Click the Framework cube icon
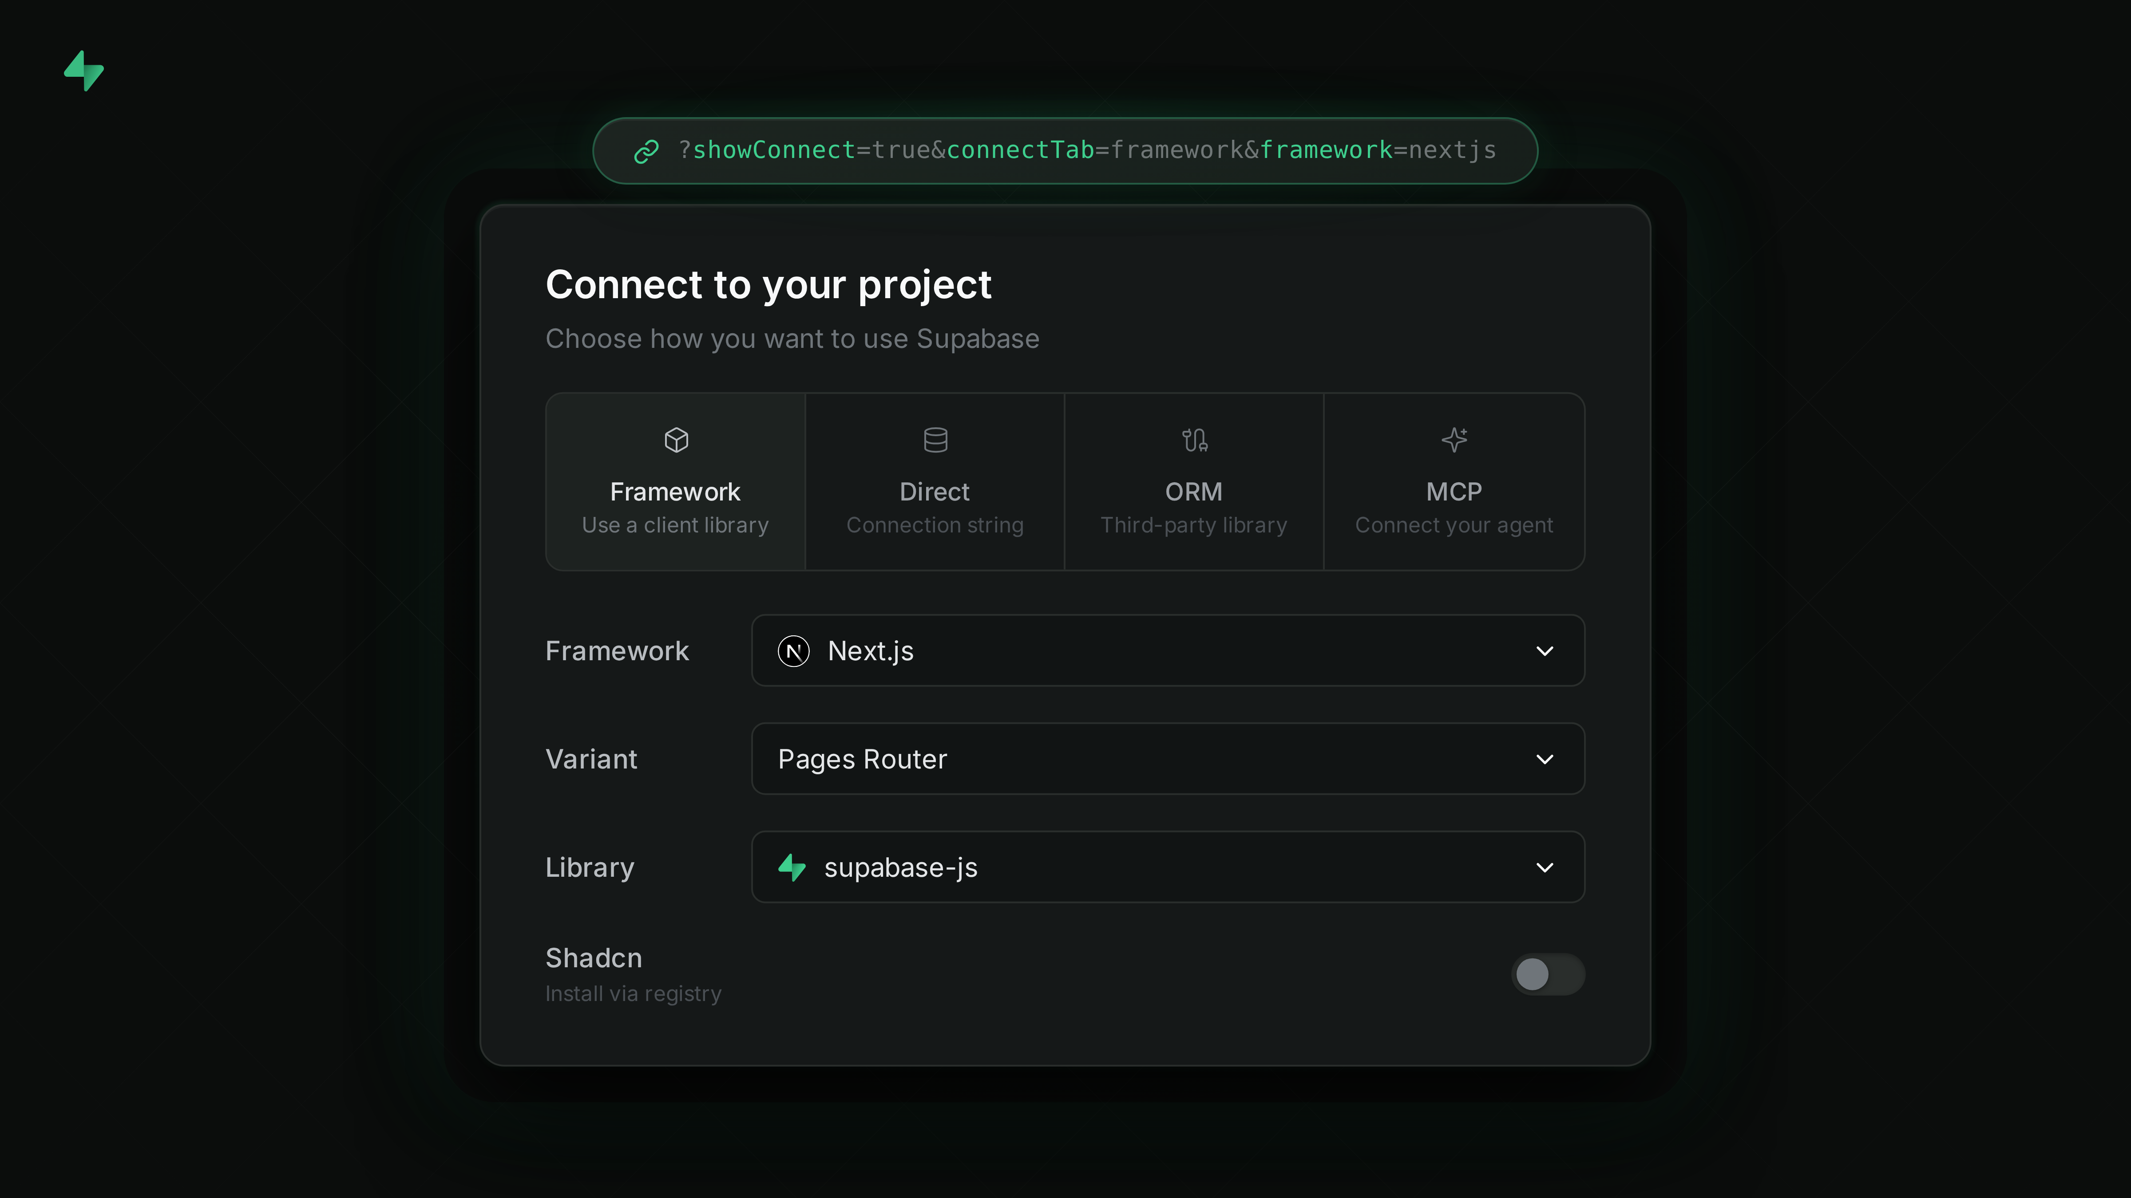The height and width of the screenshot is (1198, 2131). point(676,440)
